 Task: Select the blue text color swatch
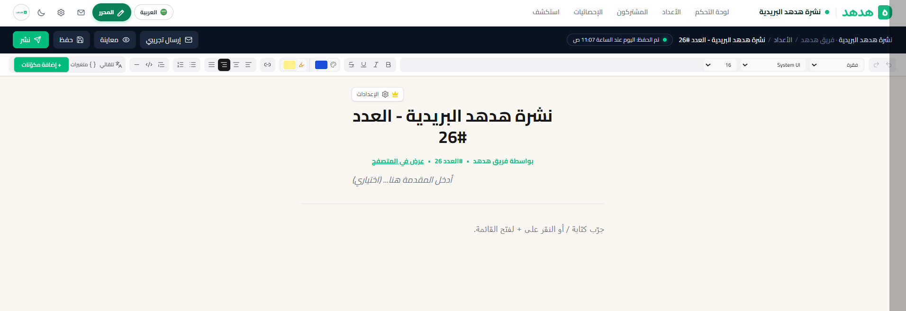coord(321,65)
